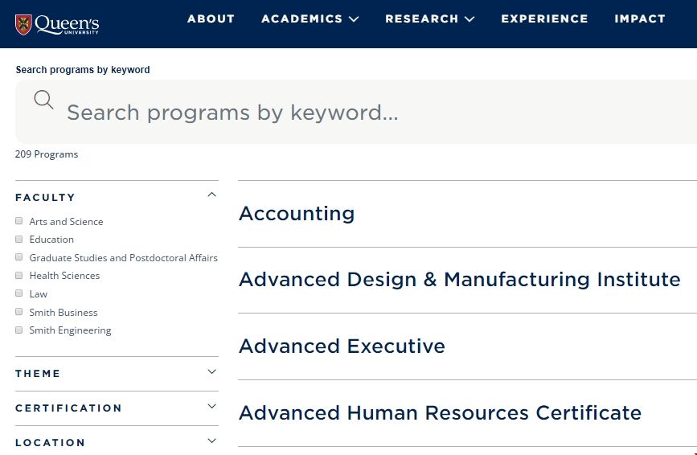Open the Accounting program link
697x455 pixels.
297,214
